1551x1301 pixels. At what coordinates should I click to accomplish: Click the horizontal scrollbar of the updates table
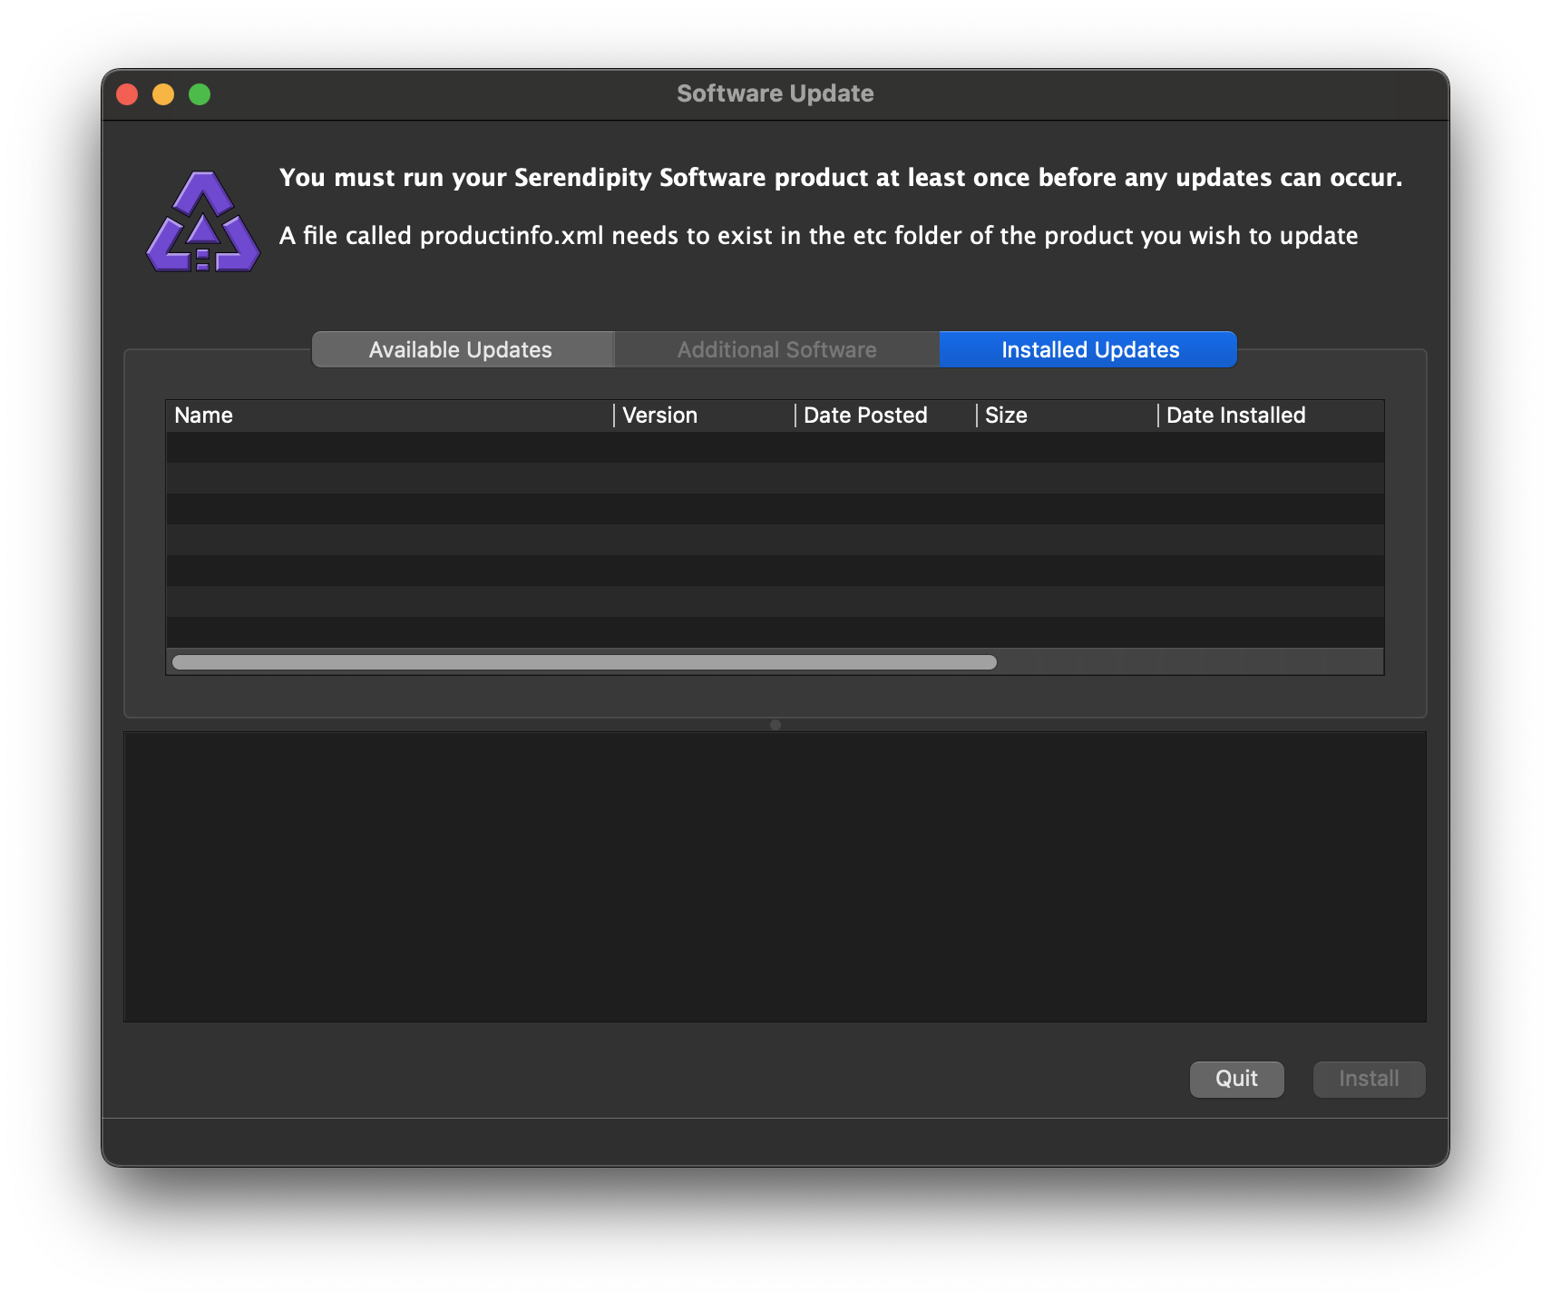tap(585, 662)
